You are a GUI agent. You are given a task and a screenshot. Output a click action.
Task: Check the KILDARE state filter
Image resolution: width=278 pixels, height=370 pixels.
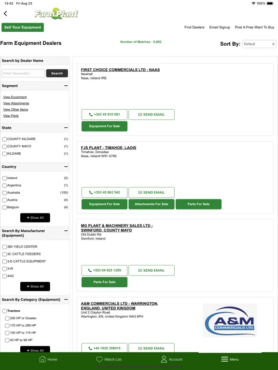4,154
